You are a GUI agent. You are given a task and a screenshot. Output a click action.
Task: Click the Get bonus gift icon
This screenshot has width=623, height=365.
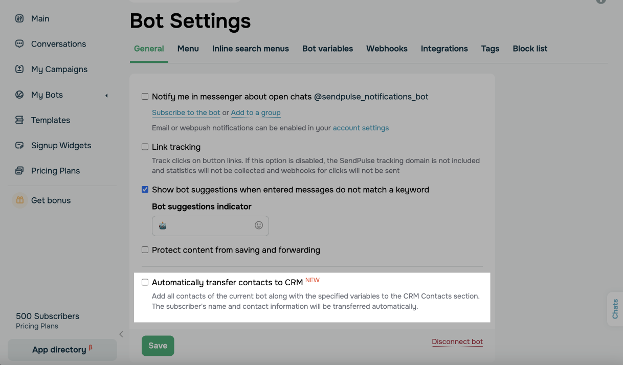19,200
